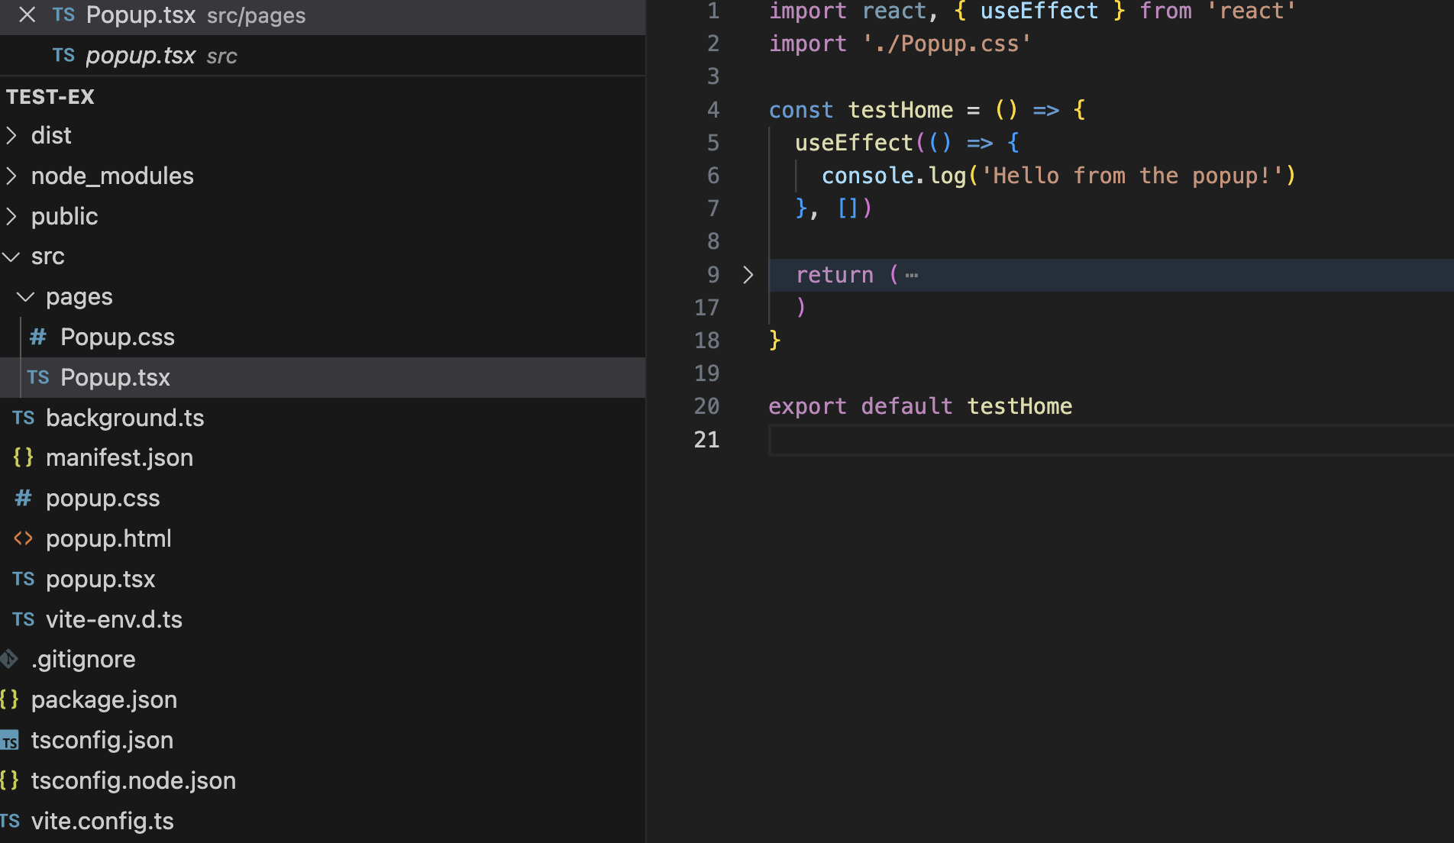1454x843 pixels.
Task: Click line number 6 in the editor gutter
Action: (712, 176)
